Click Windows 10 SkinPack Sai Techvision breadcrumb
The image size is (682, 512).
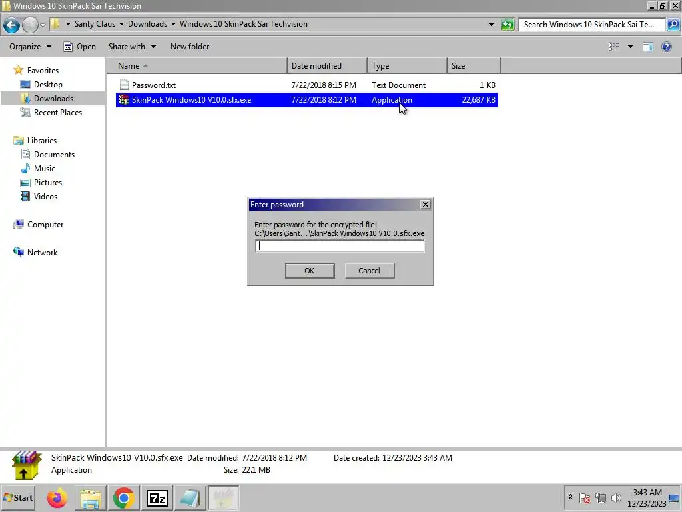(x=243, y=24)
